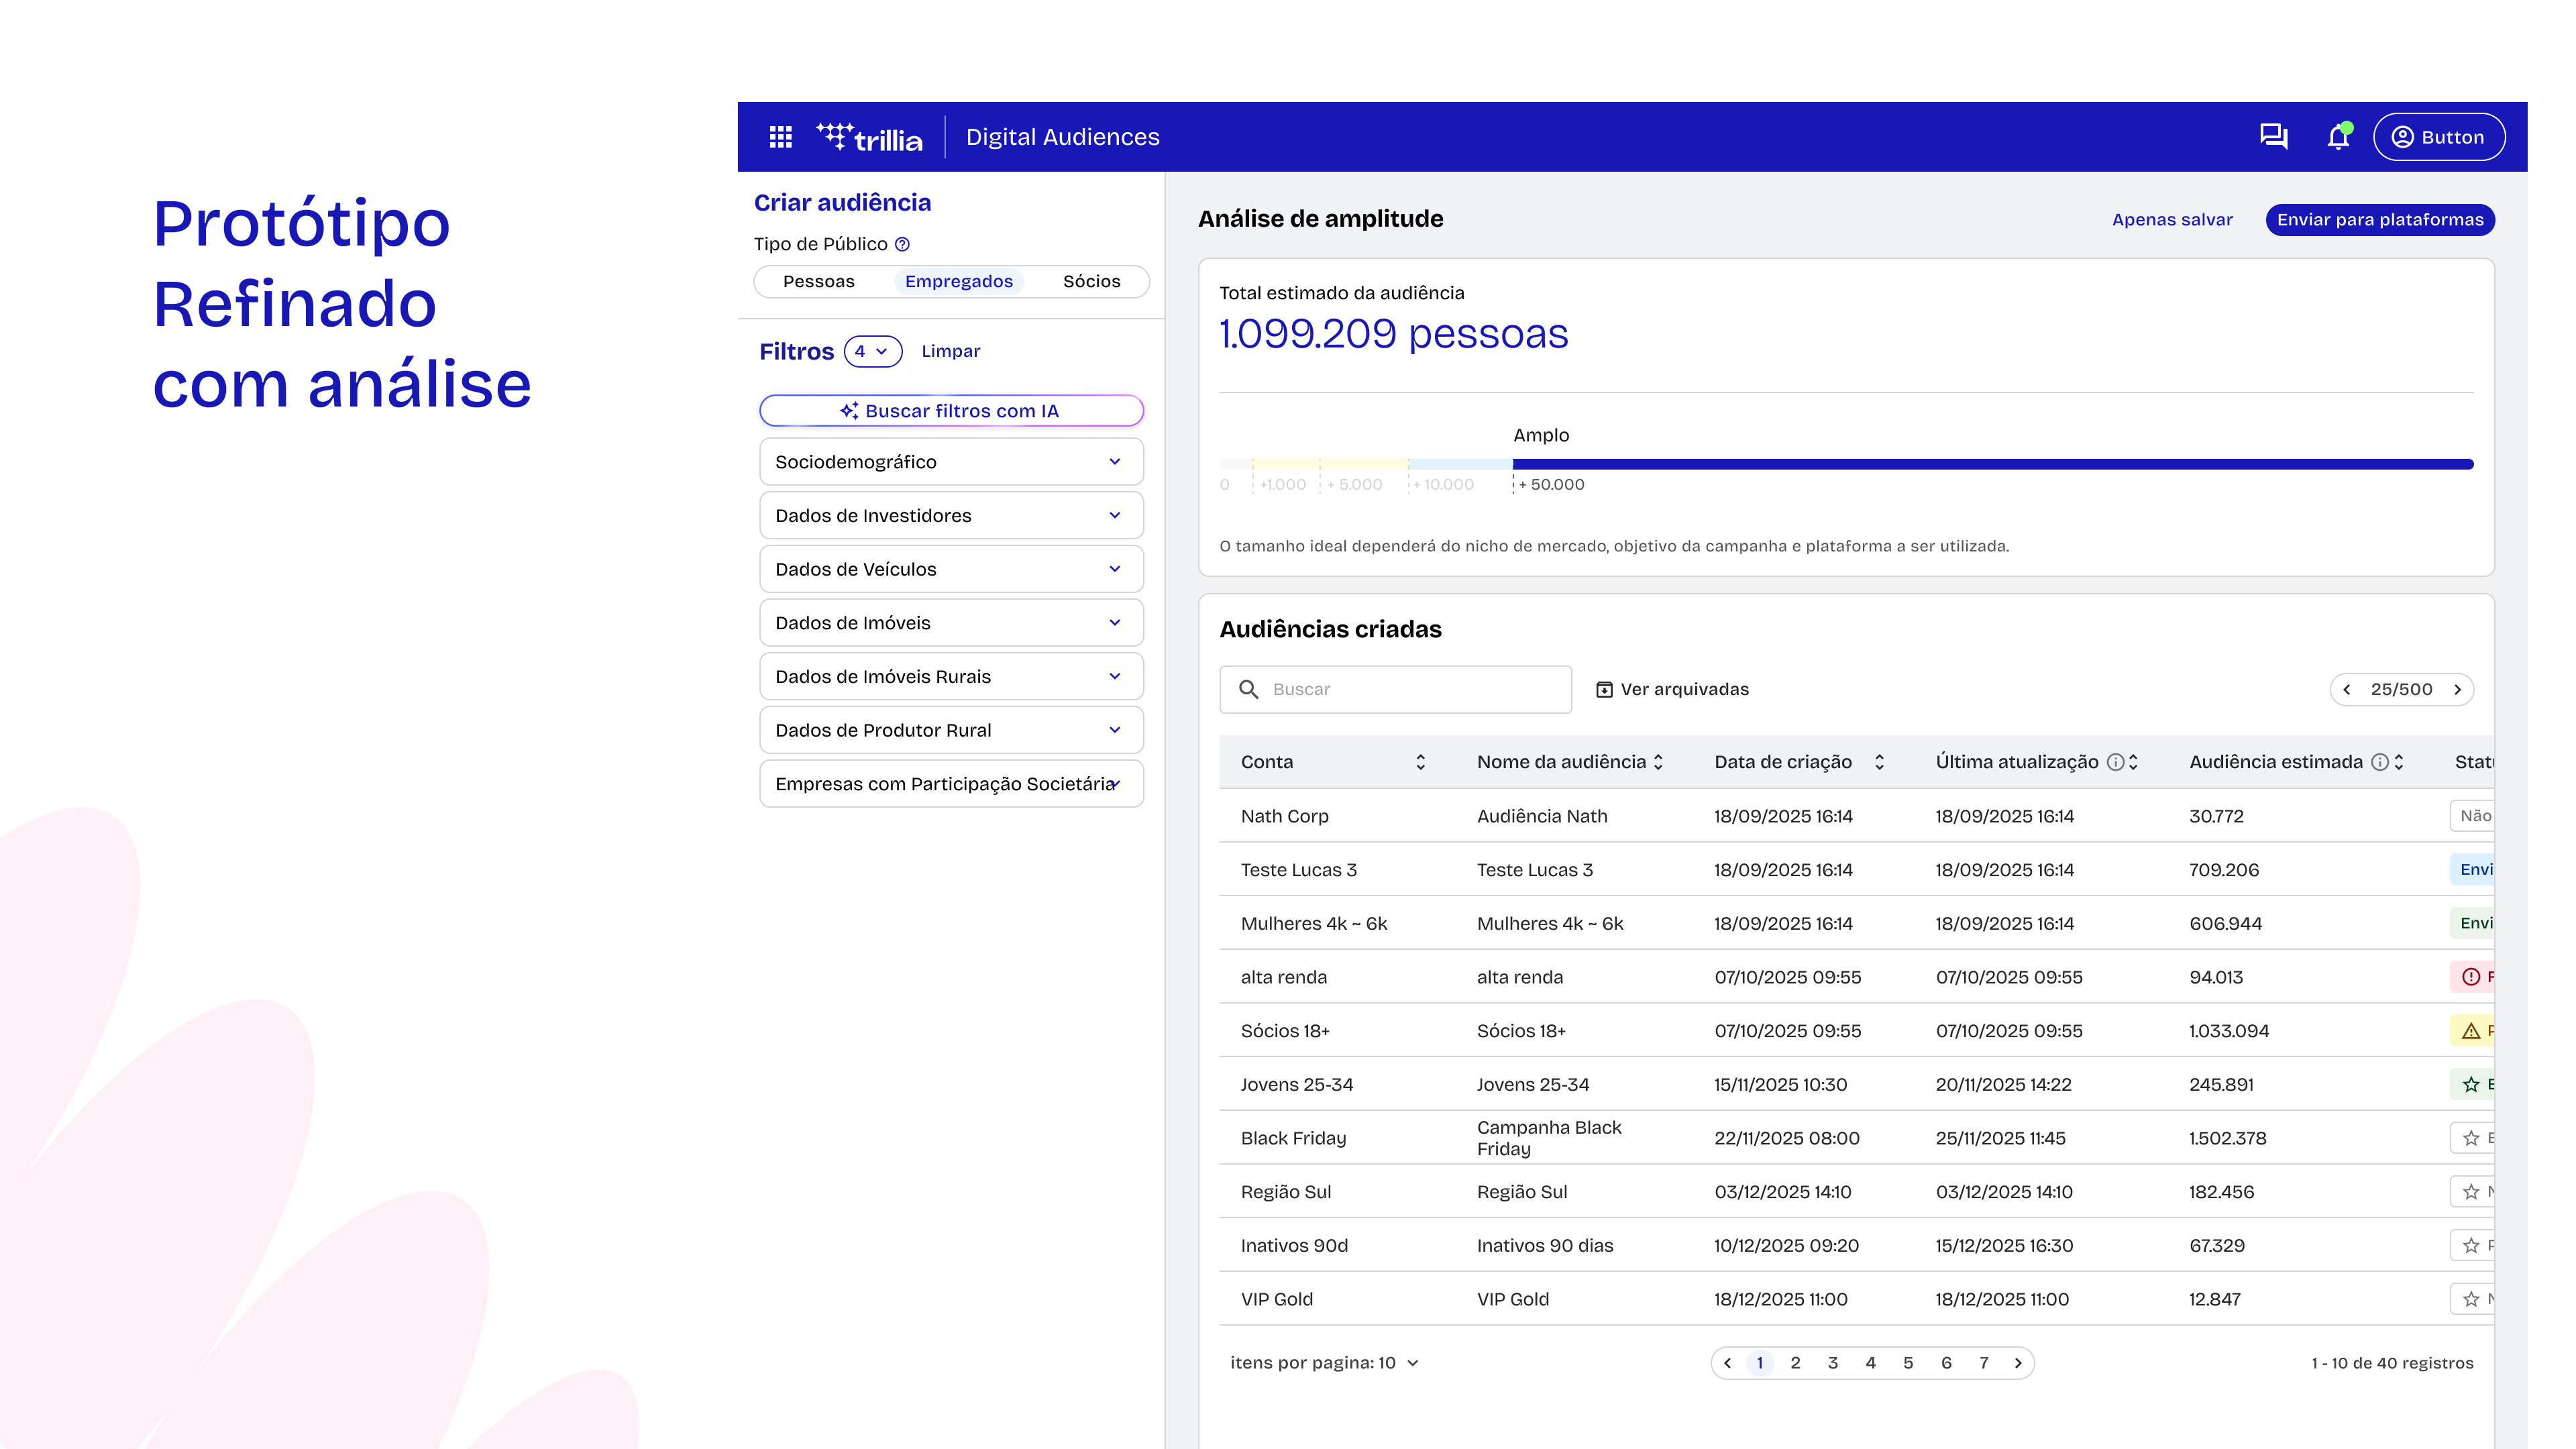Sort by Audiência estimada column
Viewport: 2576px width, 1449px height.
[x=2398, y=762]
